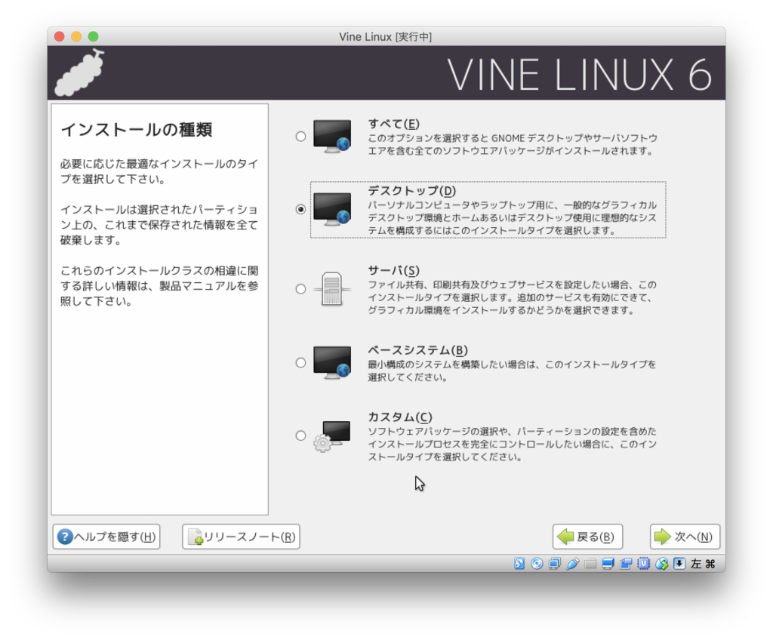Click the 左 ⌘ host key indicator
Screen dimensions: 773x640
[703, 564]
